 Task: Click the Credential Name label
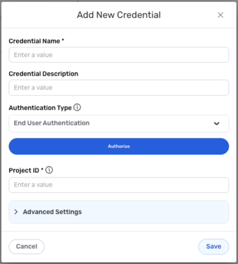point(34,41)
